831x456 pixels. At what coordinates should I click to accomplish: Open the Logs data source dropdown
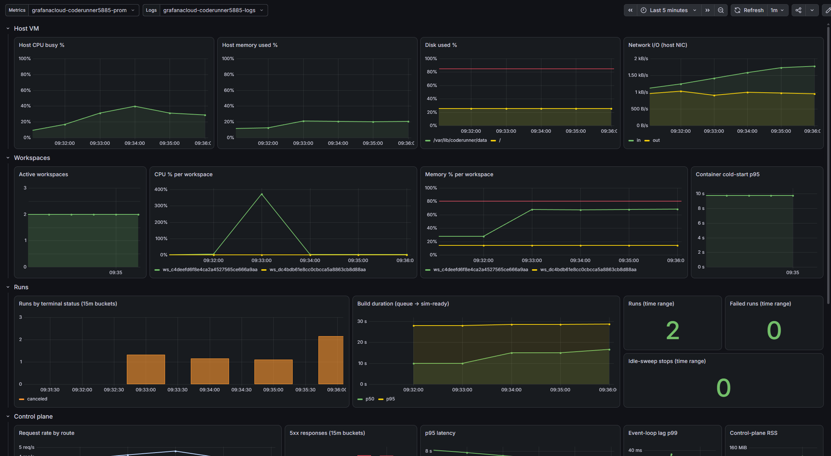click(x=214, y=10)
